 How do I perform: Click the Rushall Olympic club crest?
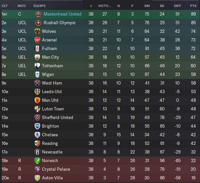[38, 23]
